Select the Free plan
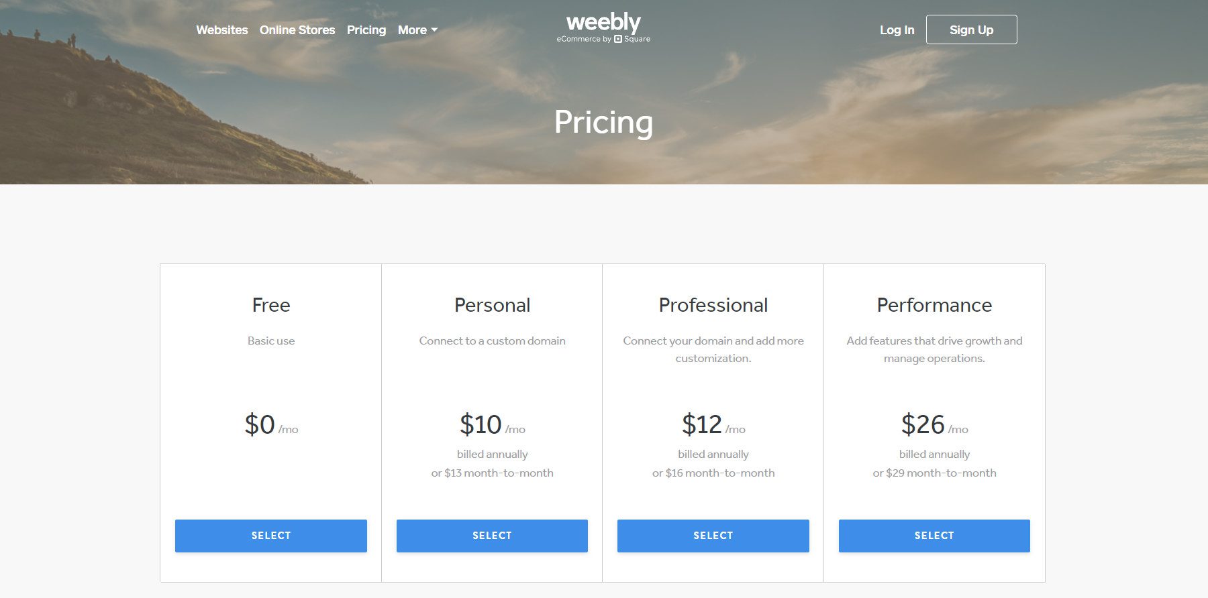The width and height of the screenshot is (1208, 598). tap(270, 536)
